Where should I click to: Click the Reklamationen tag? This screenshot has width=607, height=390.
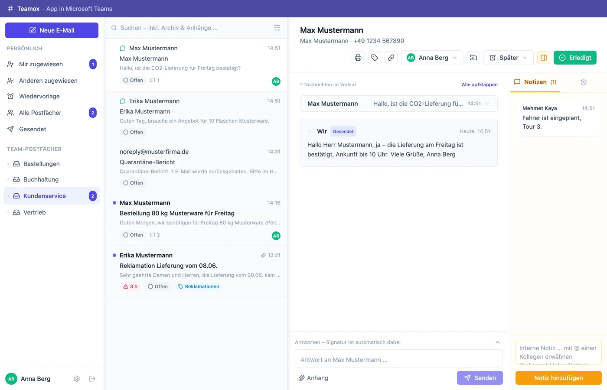[x=199, y=286]
